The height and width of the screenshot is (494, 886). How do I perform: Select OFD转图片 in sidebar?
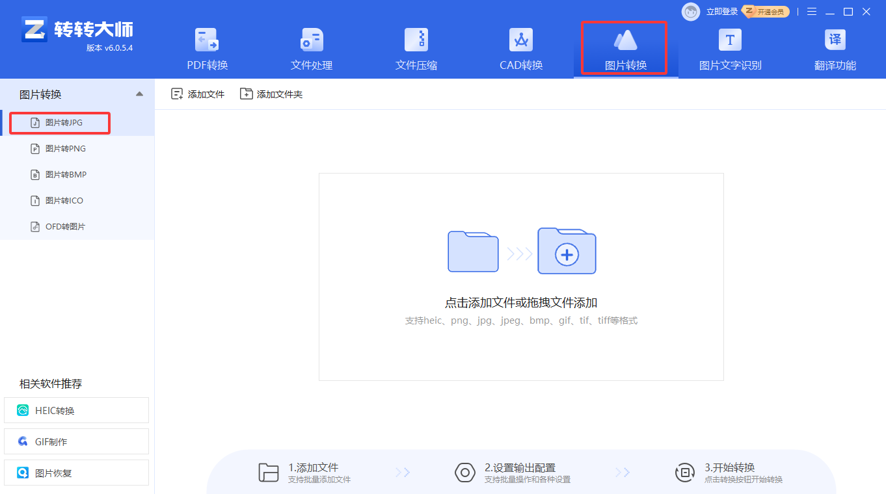pyautogui.click(x=77, y=227)
